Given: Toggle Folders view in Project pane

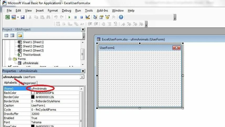Looking at the screenshot, I should click(20, 35).
